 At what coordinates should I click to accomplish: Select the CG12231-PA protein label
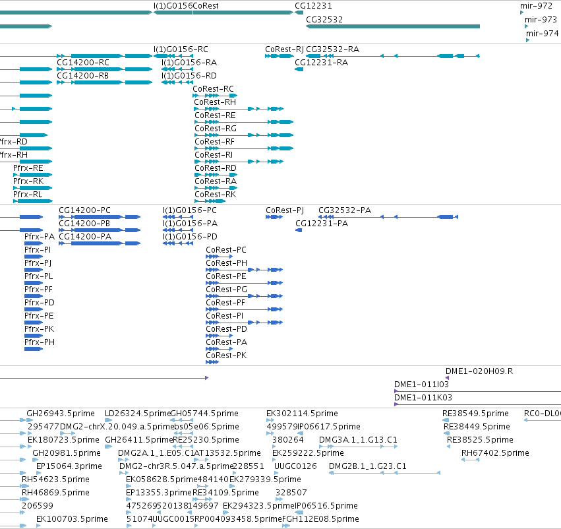(322, 224)
